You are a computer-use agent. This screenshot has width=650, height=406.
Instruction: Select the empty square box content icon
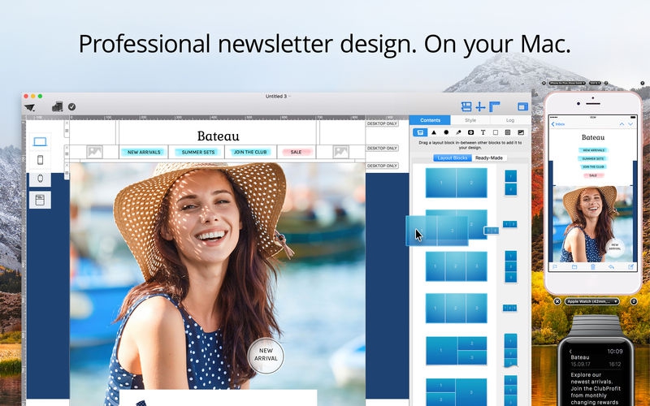(496, 132)
